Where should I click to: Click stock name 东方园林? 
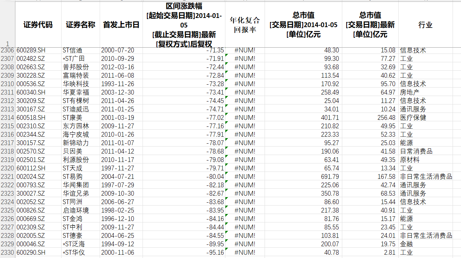point(76,126)
